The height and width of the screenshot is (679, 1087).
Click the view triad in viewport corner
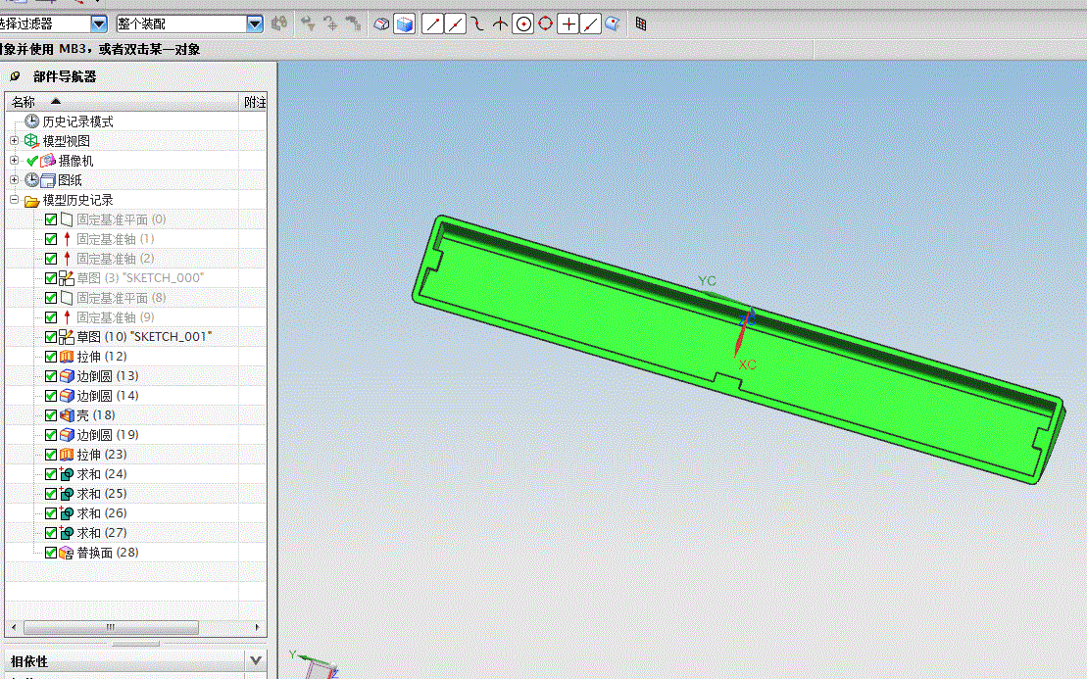(x=316, y=665)
